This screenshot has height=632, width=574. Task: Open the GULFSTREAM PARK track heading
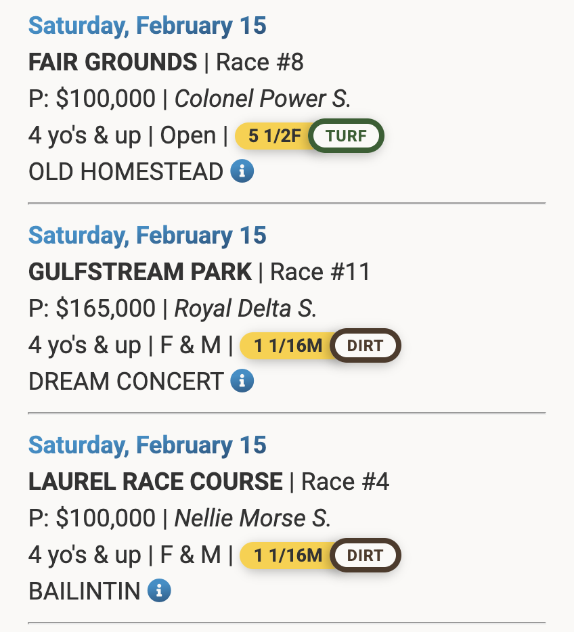tap(140, 273)
